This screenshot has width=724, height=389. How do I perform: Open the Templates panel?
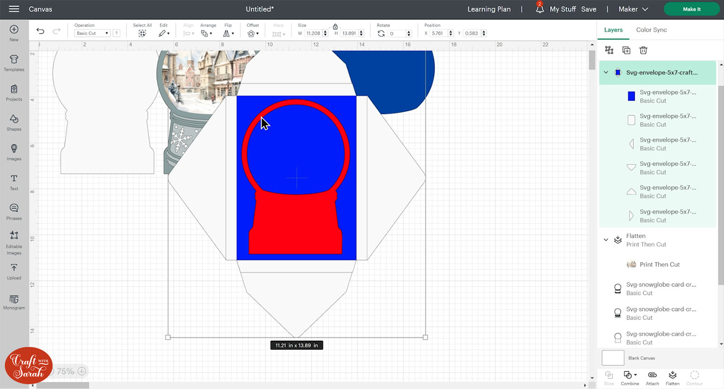[x=14, y=62]
